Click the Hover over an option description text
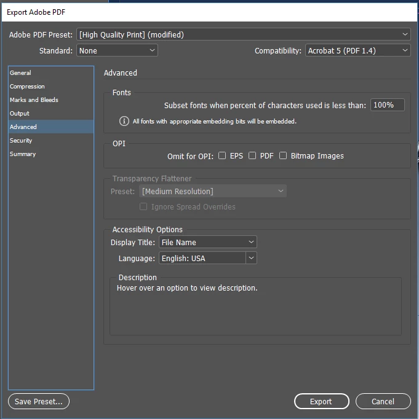Viewport: 419px width, 419px height. tap(187, 288)
